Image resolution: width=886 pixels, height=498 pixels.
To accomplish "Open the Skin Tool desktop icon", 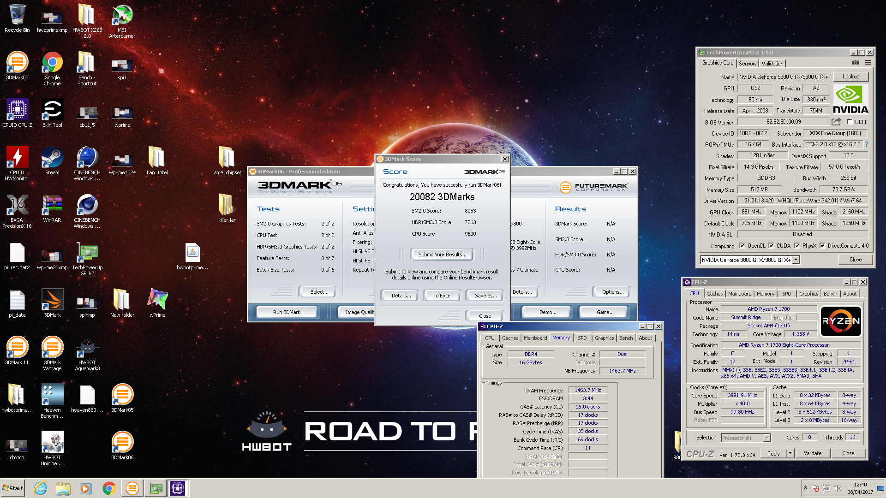I will 52,113.
